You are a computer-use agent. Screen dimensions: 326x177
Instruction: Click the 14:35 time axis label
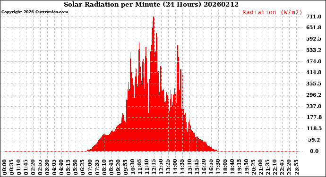point(182,168)
